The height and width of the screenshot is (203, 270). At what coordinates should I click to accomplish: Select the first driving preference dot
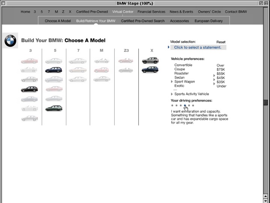click(x=172, y=106)
